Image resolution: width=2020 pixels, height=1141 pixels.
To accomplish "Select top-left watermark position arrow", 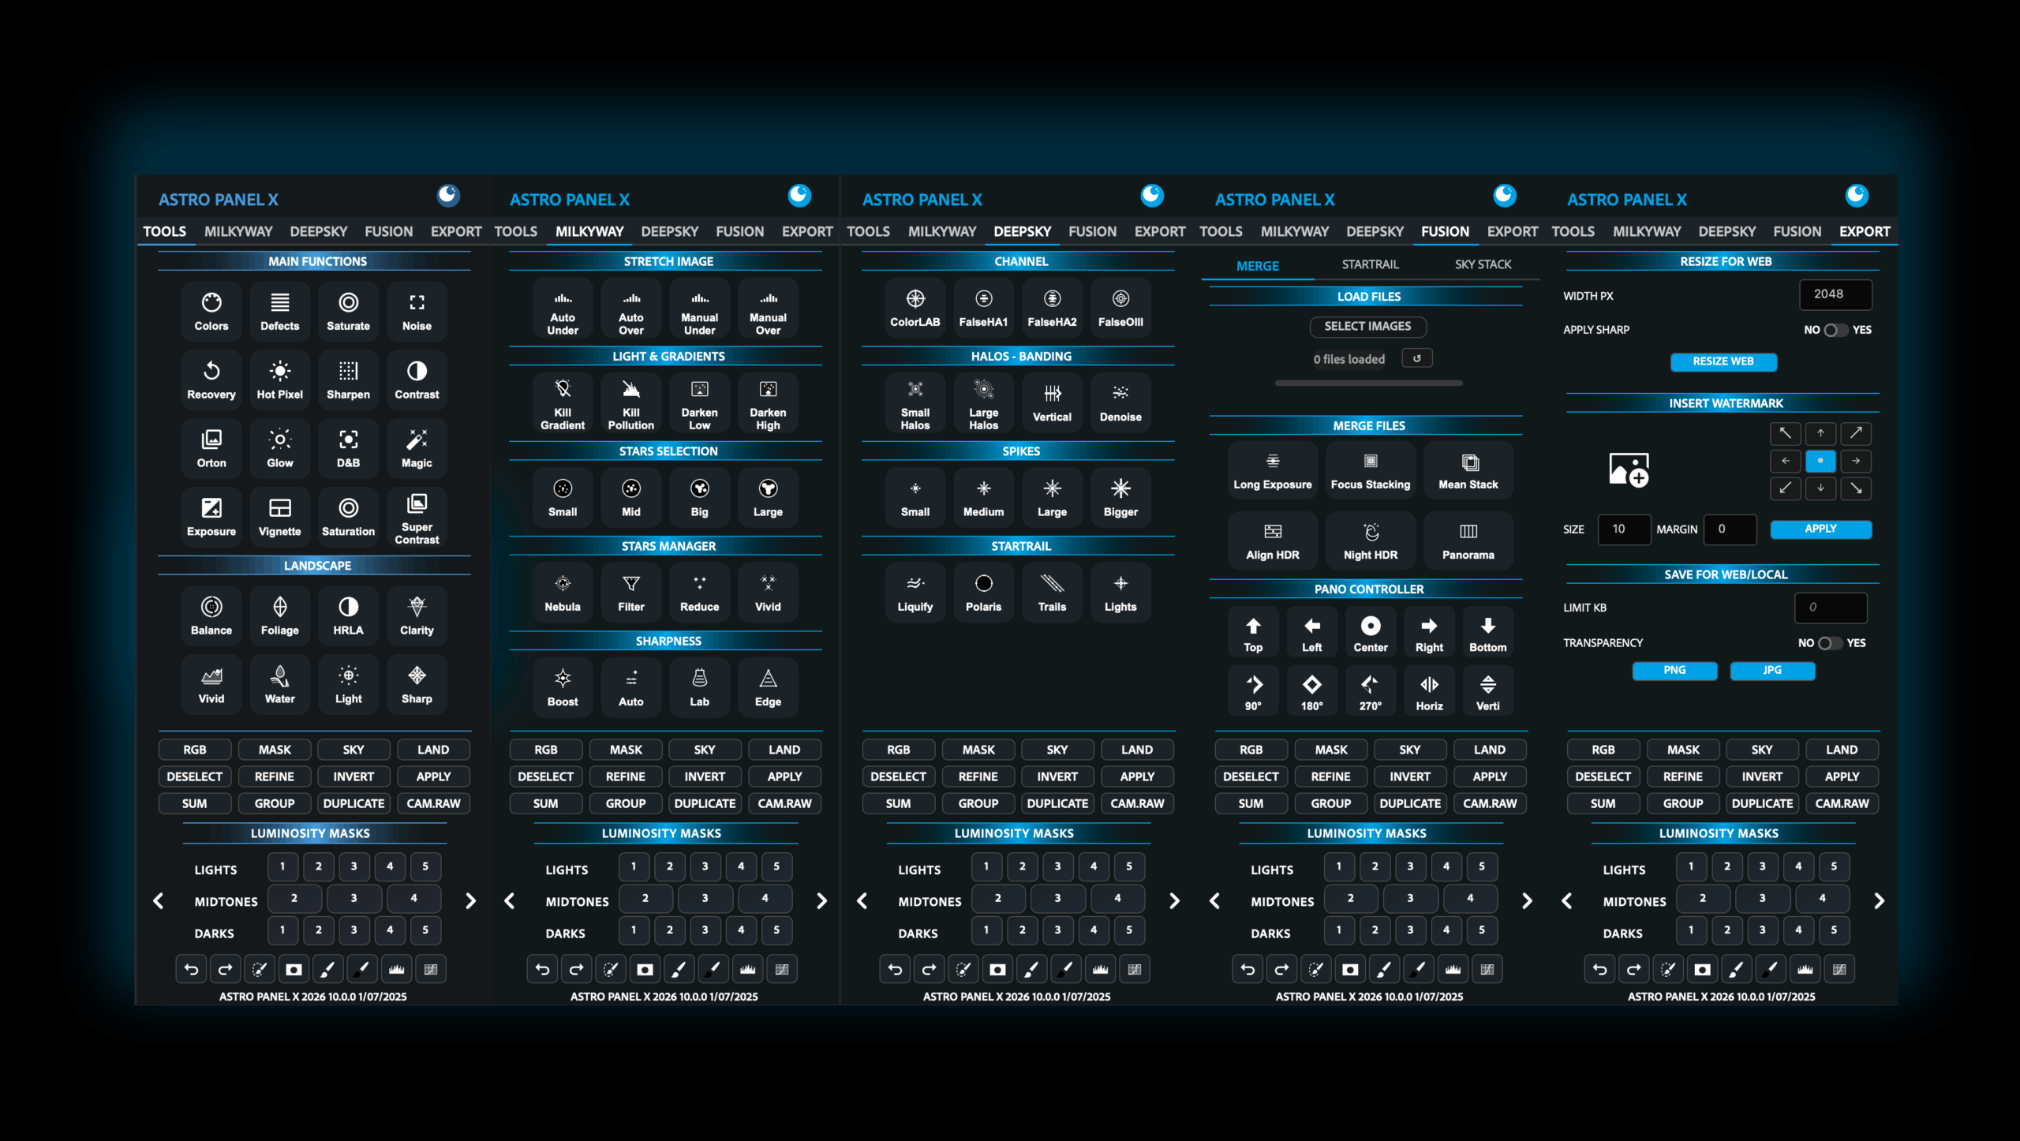I will pos(1786,433).
